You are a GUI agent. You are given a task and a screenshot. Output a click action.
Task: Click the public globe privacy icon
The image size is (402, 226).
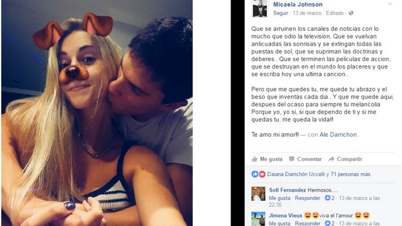coord(351,13)
